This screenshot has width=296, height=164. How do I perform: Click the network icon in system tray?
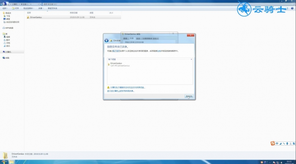point(278,163)
